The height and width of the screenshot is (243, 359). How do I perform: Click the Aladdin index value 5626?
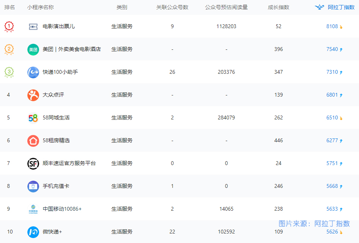pos(332,232)
